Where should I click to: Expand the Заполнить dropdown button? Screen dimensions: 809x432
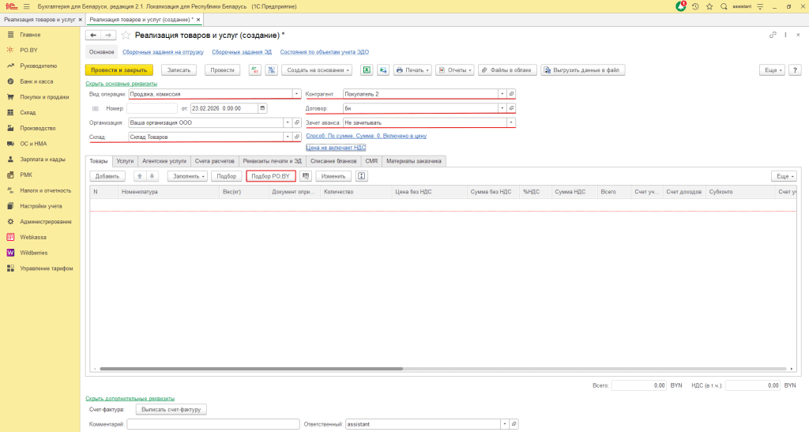point(187,176)
